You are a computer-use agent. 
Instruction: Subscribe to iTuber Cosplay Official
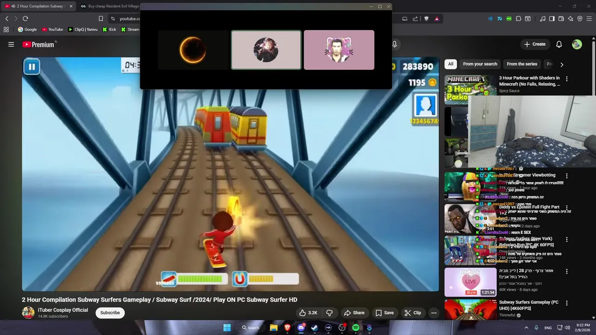coord(110,313)
